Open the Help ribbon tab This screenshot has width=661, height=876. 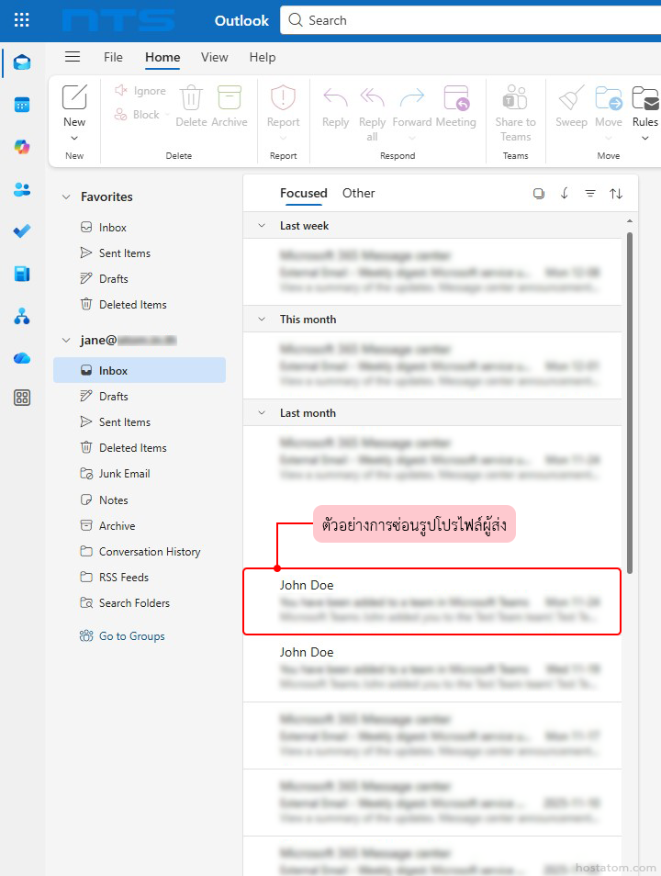pos(262,57)
